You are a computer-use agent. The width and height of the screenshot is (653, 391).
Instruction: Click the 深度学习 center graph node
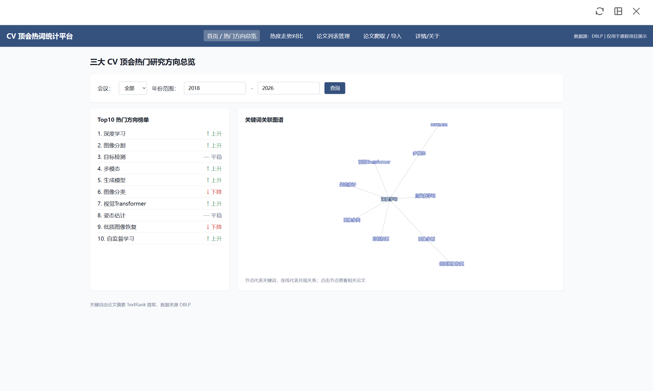tap(389, 199)
